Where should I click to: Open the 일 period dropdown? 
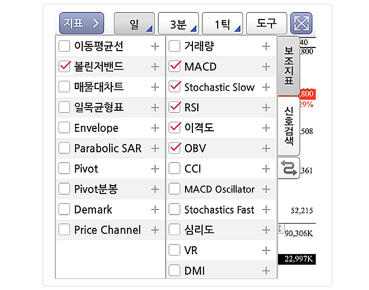click(x=134, y=24)
